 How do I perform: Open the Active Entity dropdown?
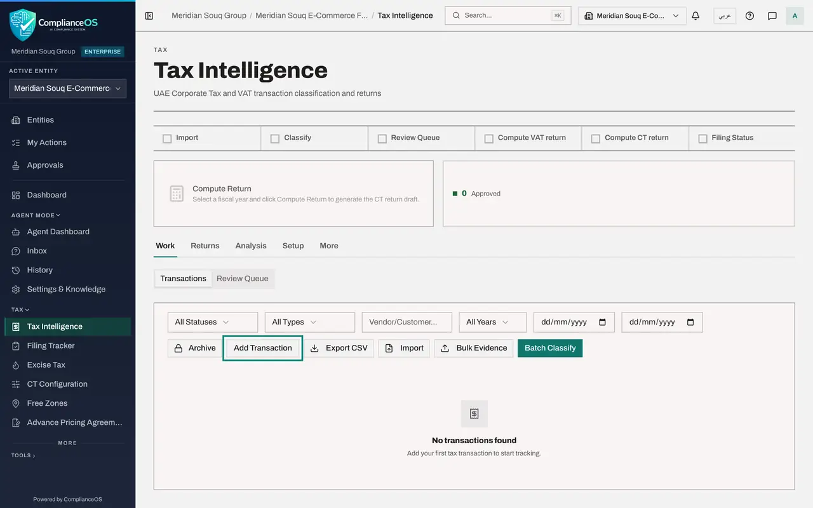(67, 88)
